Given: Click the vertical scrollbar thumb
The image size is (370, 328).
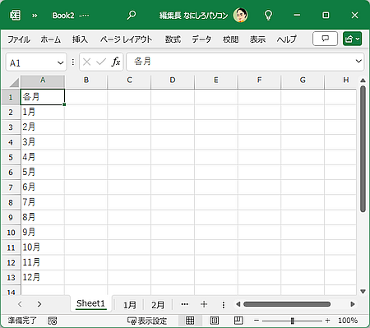Looking at the screenshot, I should tap(363, 149).
